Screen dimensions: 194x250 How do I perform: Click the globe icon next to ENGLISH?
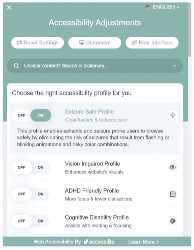pyautogui.click(x=148, y=7)
